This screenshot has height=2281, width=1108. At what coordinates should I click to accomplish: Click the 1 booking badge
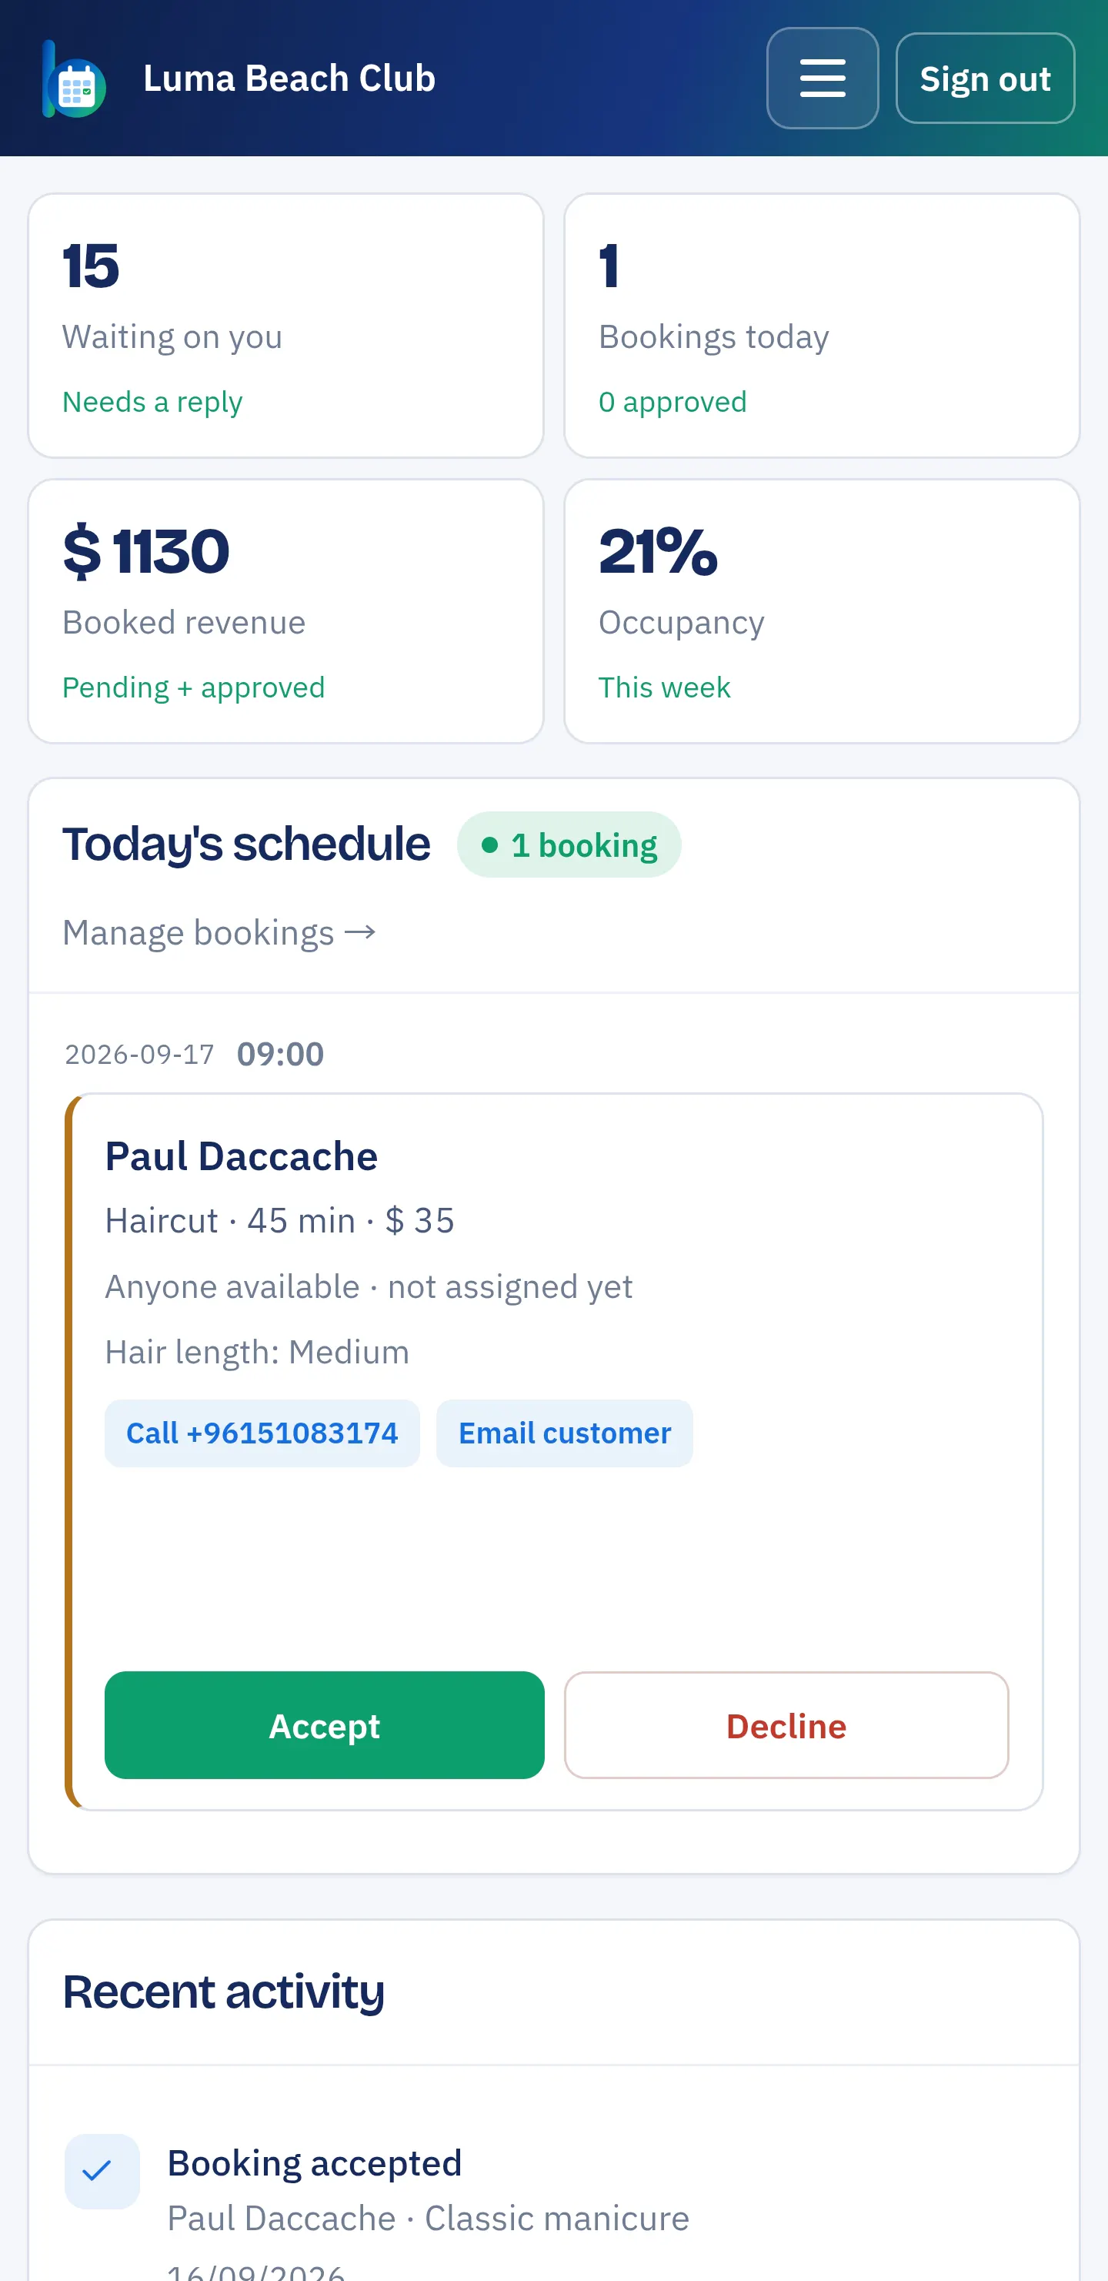click(569, 845)
